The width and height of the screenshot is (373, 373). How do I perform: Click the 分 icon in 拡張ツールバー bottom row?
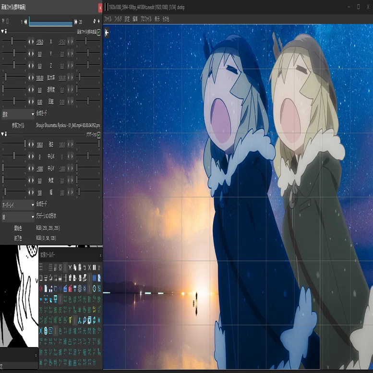[94, 363]
